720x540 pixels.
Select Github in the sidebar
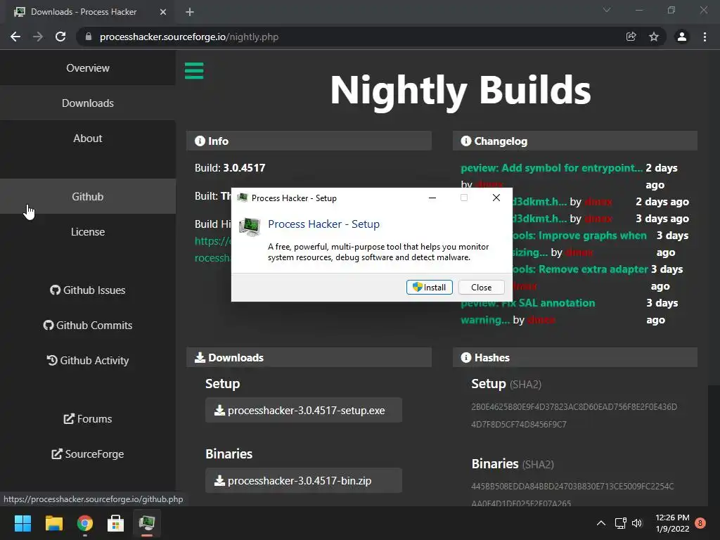(88, 197)
